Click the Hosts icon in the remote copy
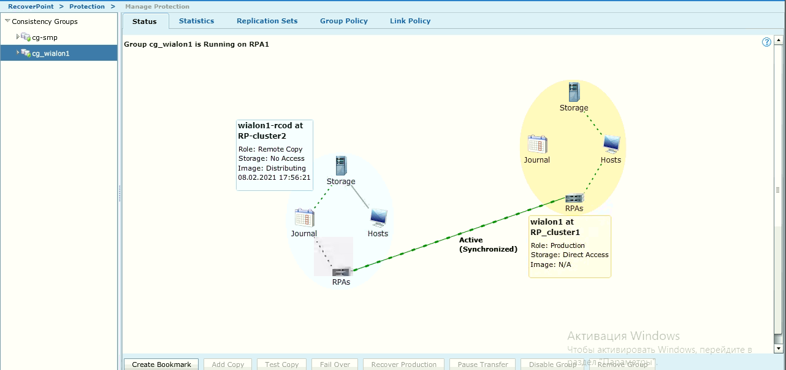 click(378, 218)
